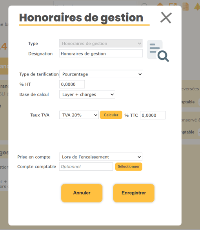
Task: Click the disabled Type dropdown
Action: click(x=101, y=43)
